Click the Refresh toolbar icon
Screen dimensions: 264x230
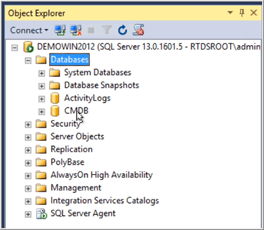click(x=123, y=30)
